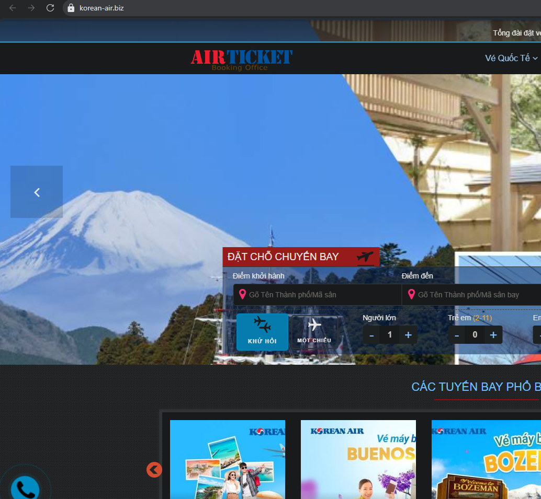Open the Buenos Aires ticket card
Screen dimensions: 541x499
pyautogui.click(x=358, y=459)
